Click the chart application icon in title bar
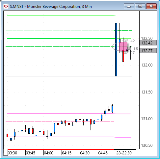Screen dimensions: 160x159 (6, 7)
